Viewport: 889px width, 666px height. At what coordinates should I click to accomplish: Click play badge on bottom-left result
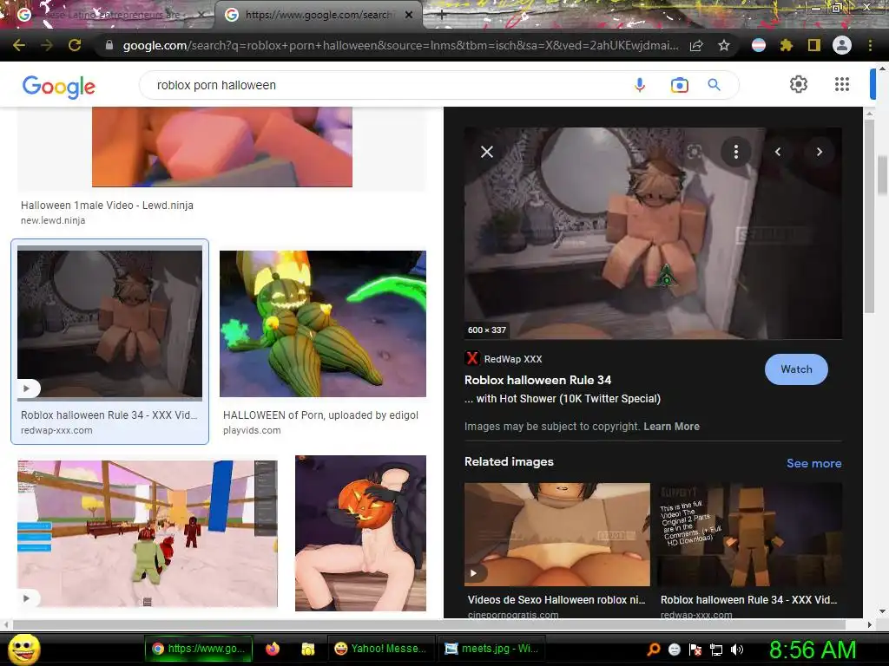(x=28, y=598)
